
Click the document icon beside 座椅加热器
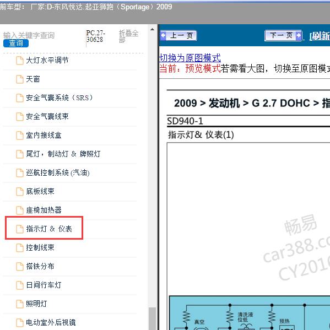(x=20, y=210)
